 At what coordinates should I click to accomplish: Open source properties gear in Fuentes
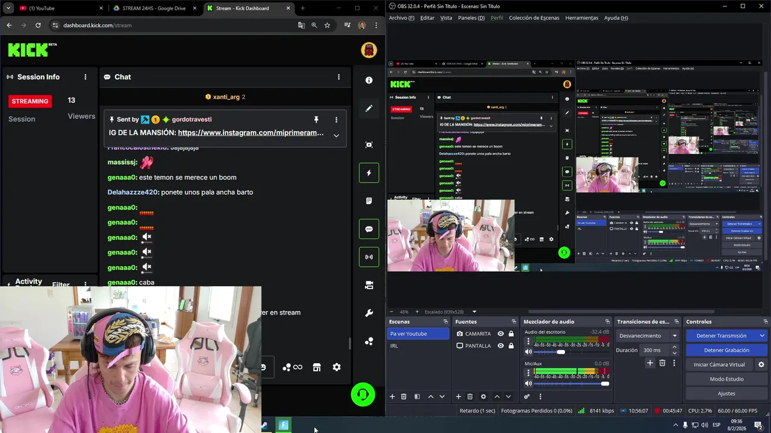[483, 396]
